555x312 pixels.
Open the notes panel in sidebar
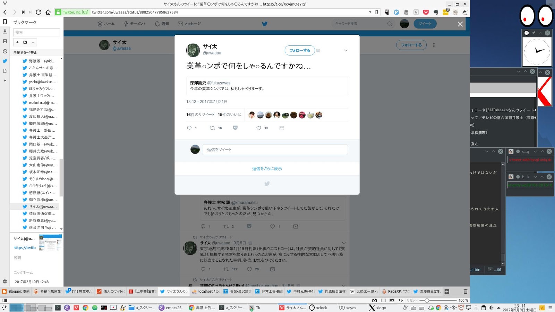pos(5,41)
